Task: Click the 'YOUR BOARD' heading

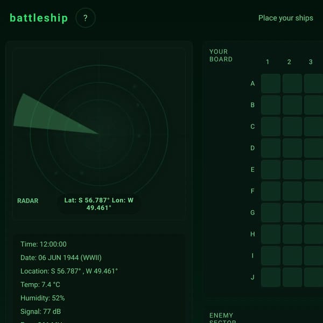Action: [x=221, y=55]
